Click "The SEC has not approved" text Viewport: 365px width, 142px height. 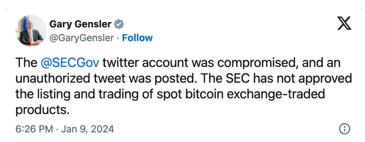(x=277, y=78)
